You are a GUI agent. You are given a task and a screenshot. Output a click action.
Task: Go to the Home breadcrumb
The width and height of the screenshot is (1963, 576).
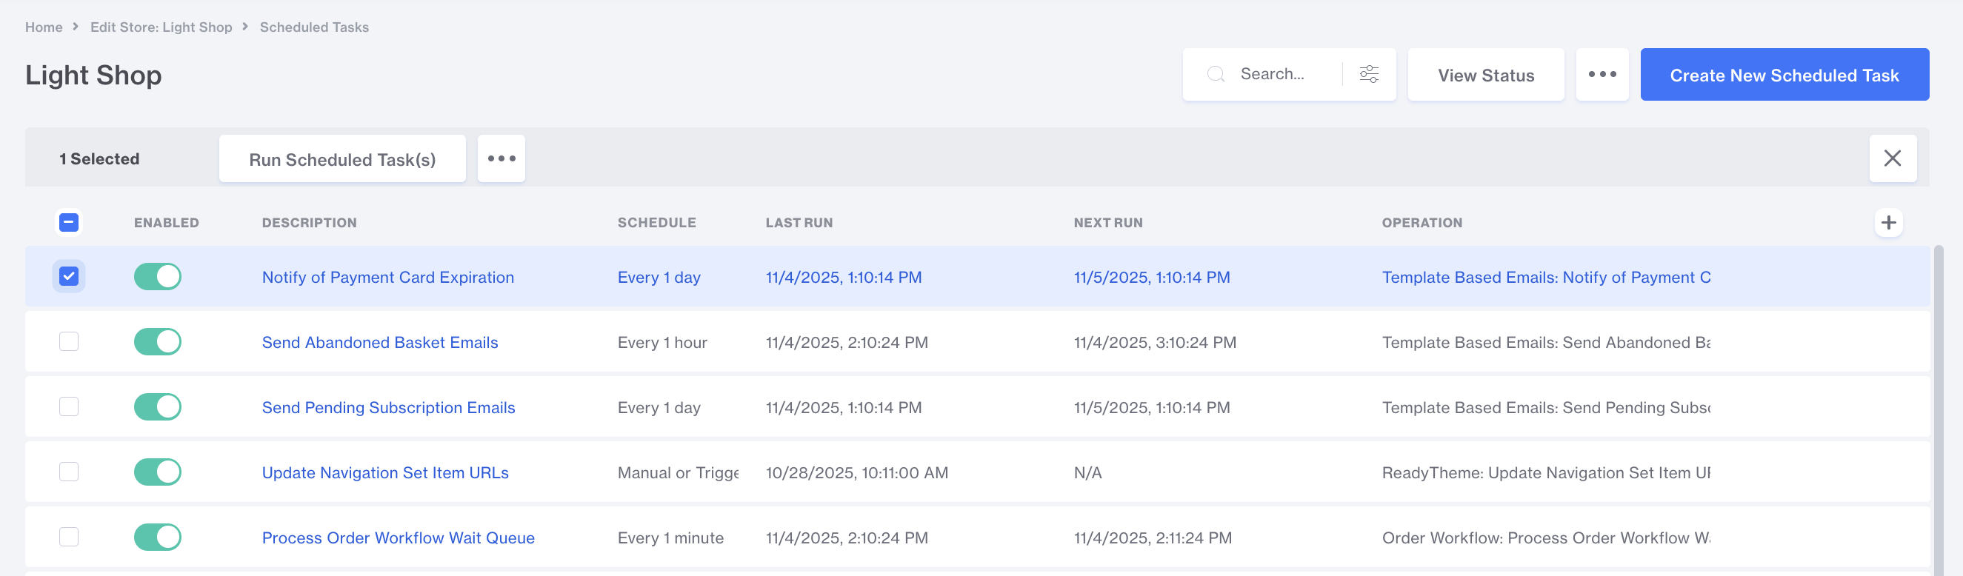pos(44,27)
